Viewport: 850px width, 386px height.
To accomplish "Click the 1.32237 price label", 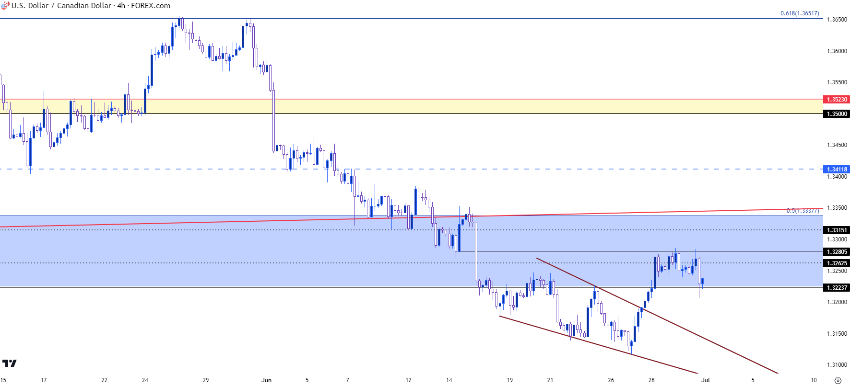I will (837, 288).
